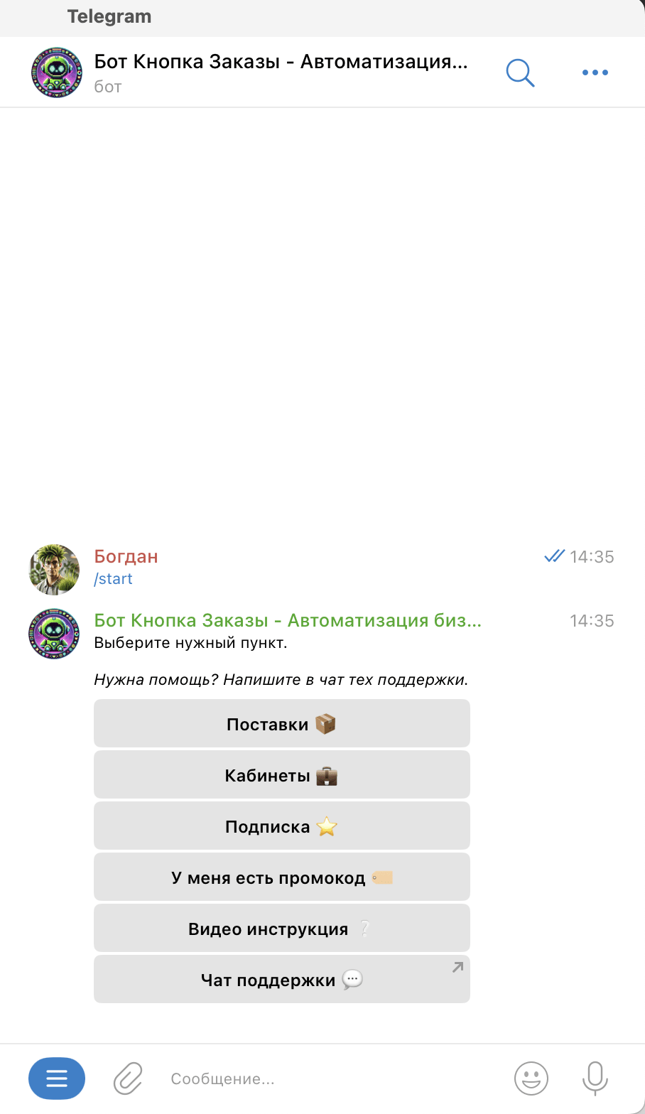The image size is (645, 1114).
Task: Open the Чат поддержки external link button
Action: click(x=282, y=979)
